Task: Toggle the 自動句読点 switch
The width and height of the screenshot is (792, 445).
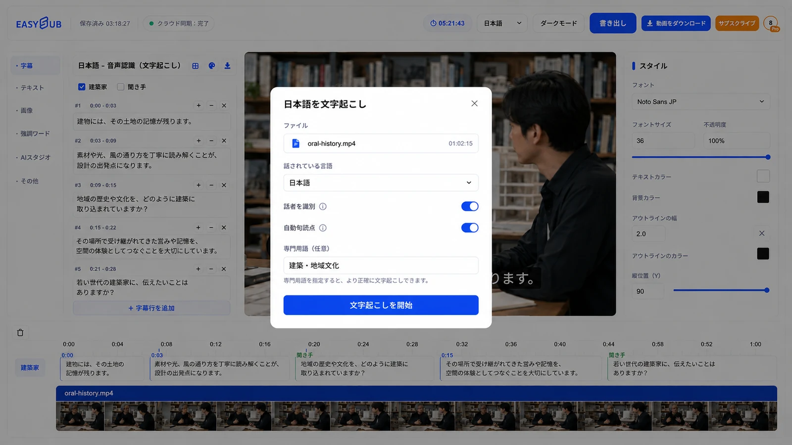Action: click(x=470, y=227)
